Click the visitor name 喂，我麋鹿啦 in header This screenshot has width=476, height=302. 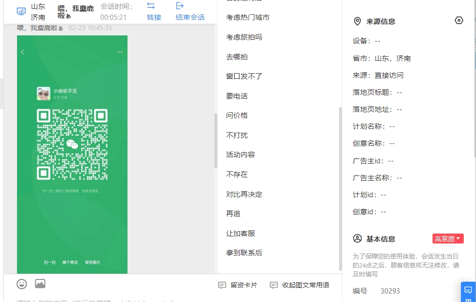click(x=76, y=12)
